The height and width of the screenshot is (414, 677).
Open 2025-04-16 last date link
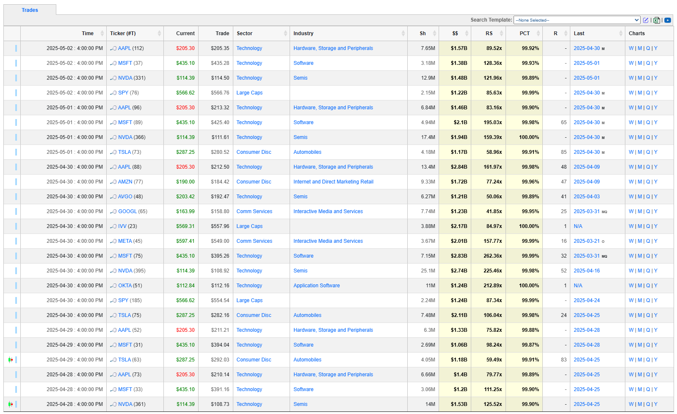586,271
